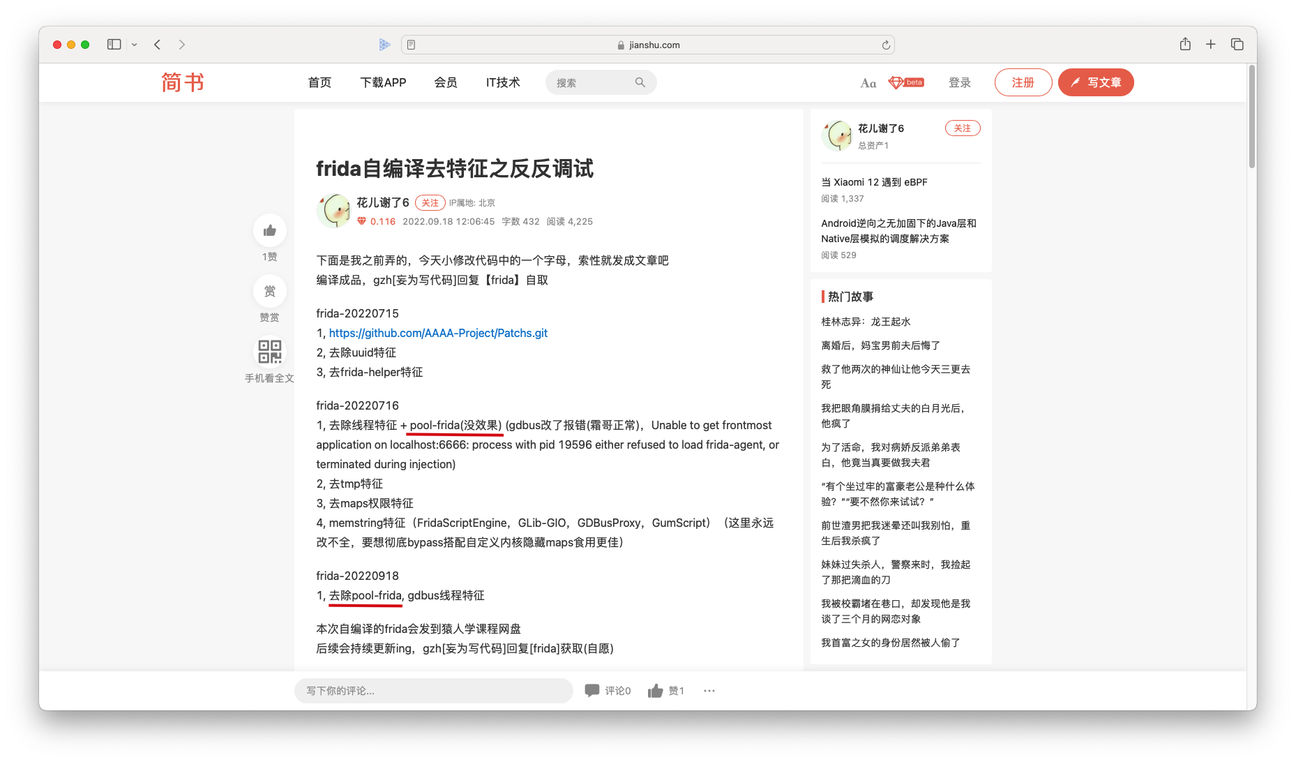This screenshot has width=1296, height=762.
Task: Go forward with the browser forward arrow
Action: tap(182, 45)
